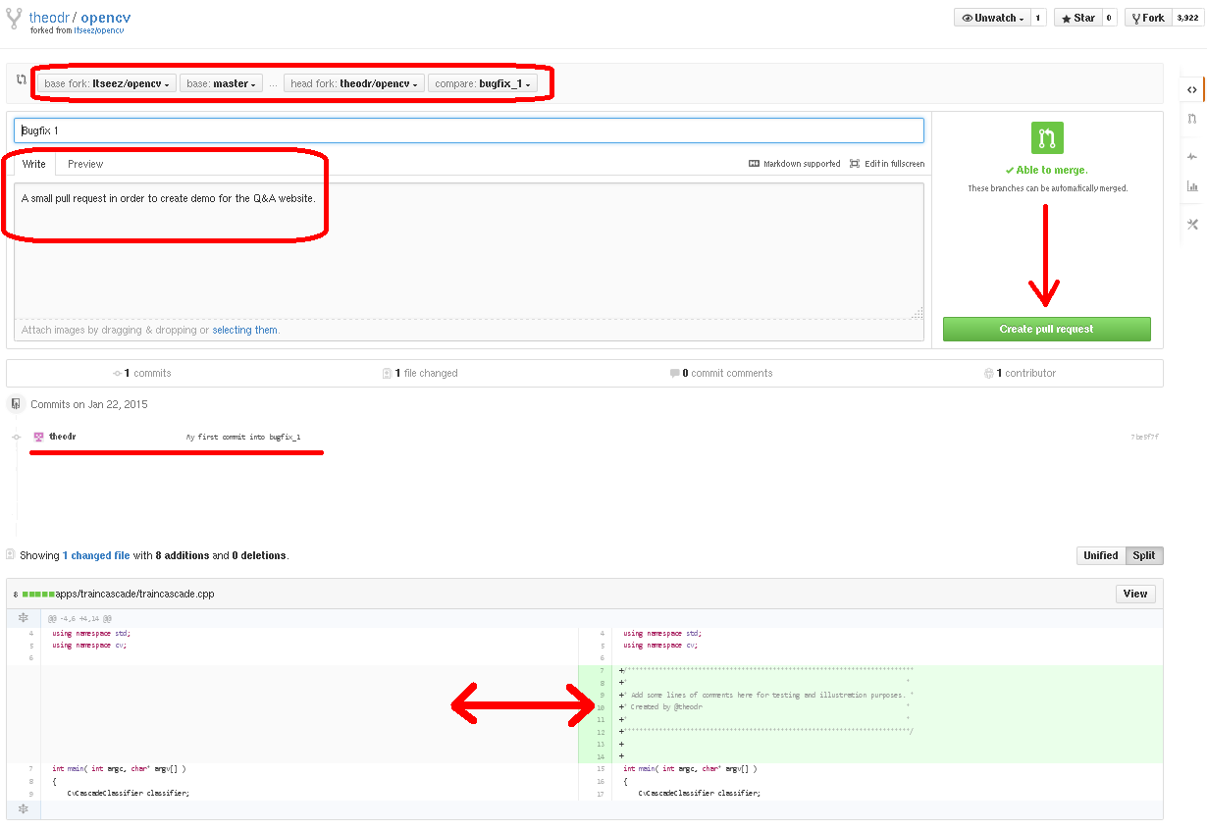1207x830 pixels.
Task: Click Edit in fullscreen
Action: pyautogui.click(x=887, y=164)
